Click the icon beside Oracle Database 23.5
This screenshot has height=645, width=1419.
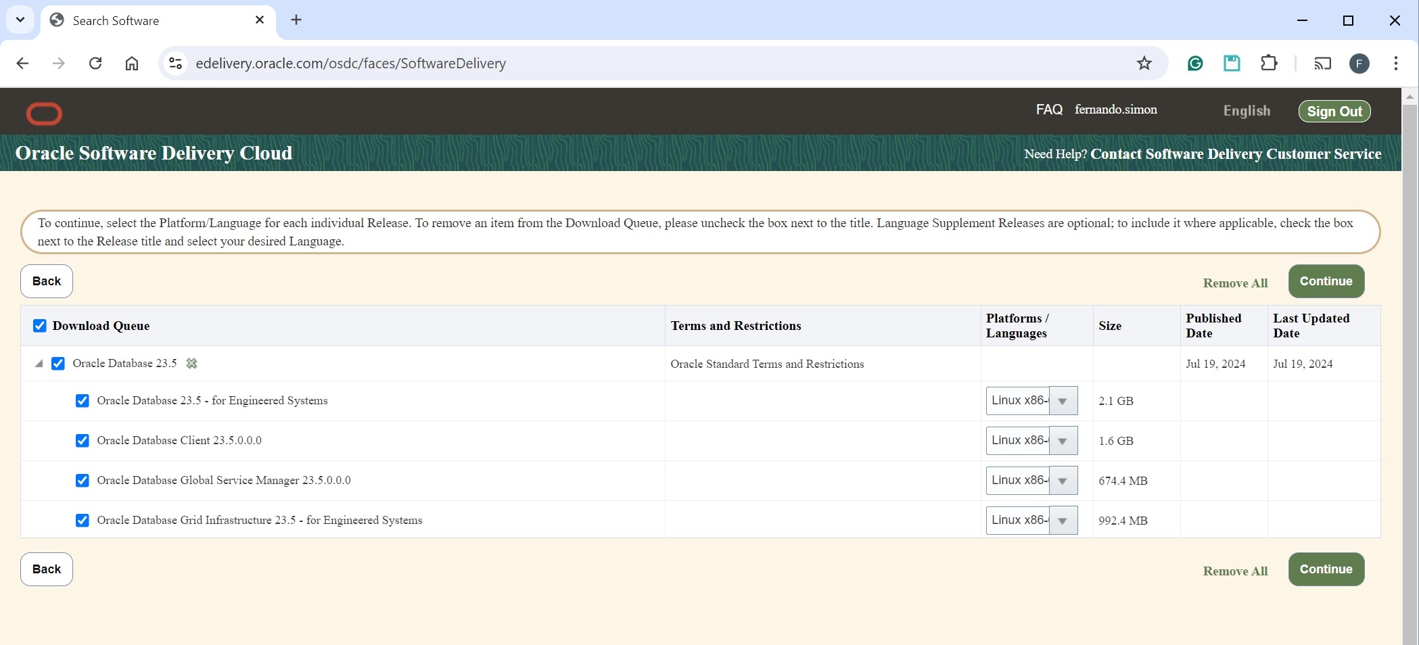pos(192,364)
